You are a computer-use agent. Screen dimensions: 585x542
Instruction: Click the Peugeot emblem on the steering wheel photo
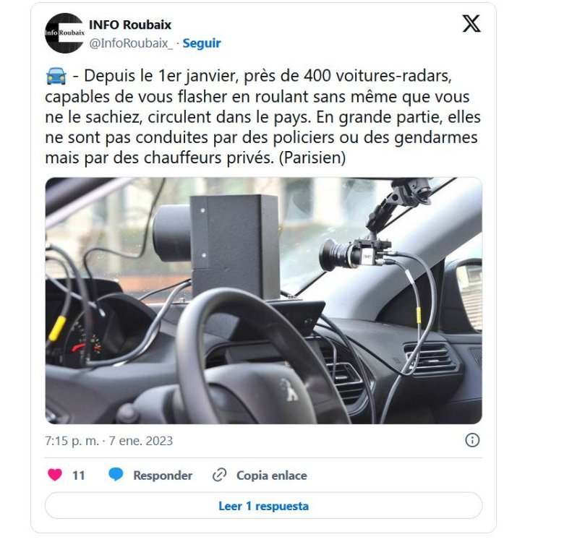290,389
